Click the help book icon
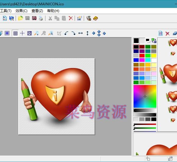 pos(96,18)
